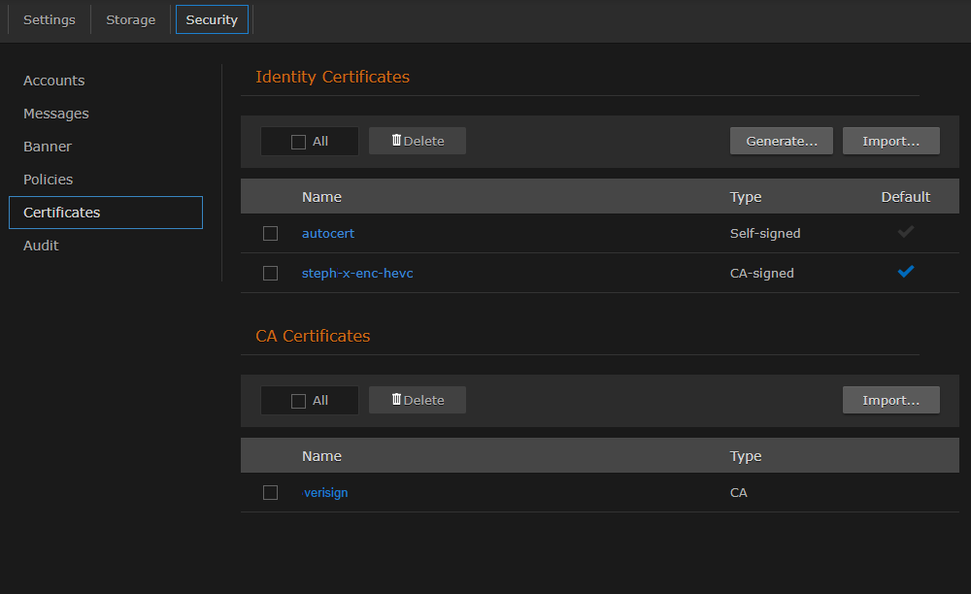Switch to the Settings tab

[49, 19]
